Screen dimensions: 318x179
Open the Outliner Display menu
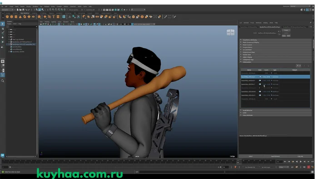[x=10, y=24]
